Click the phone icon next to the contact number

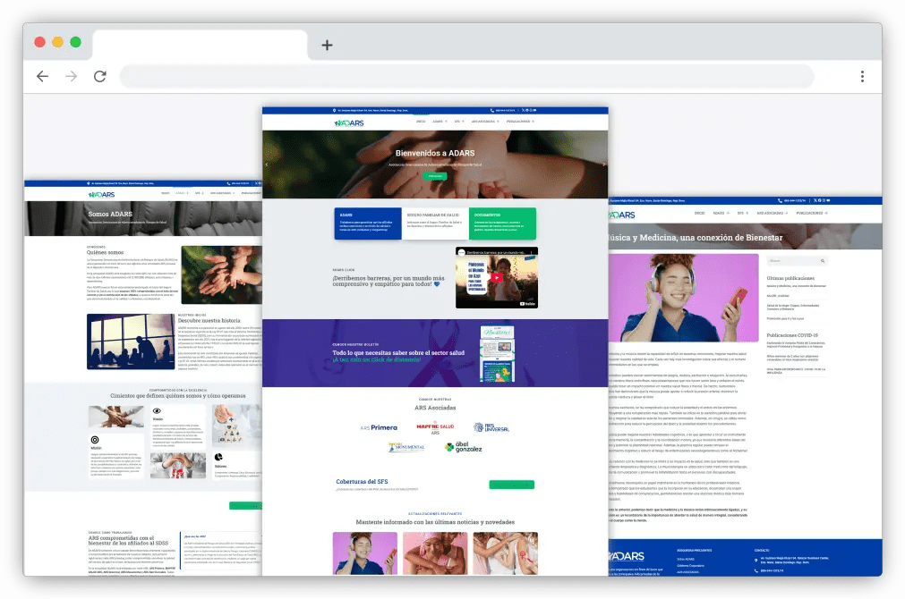(x=492, y=110)
